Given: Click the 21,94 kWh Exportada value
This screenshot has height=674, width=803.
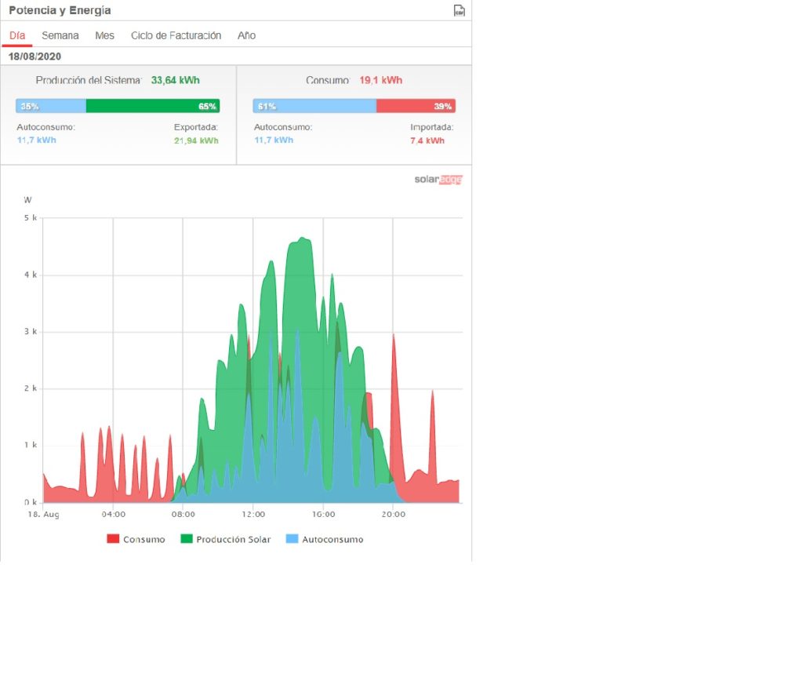Looking at the screenshot, I should point(196,140).
